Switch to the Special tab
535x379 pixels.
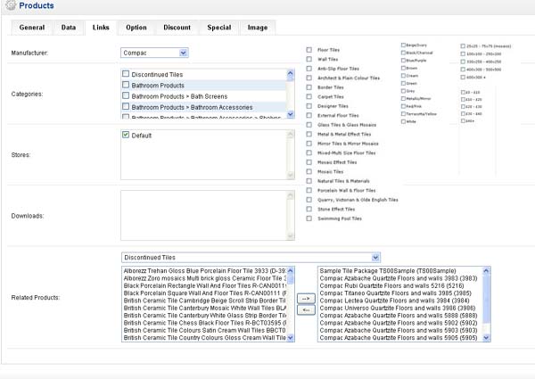(x=219, y=28)
